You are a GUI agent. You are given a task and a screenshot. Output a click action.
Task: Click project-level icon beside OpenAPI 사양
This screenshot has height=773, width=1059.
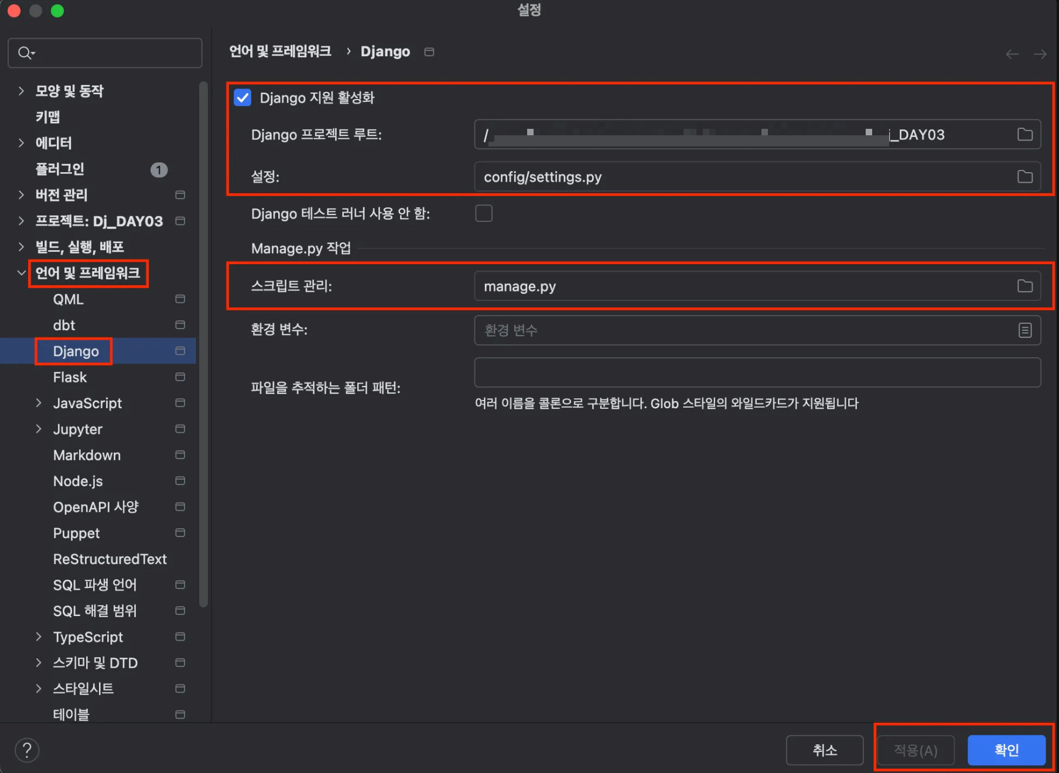180,507
